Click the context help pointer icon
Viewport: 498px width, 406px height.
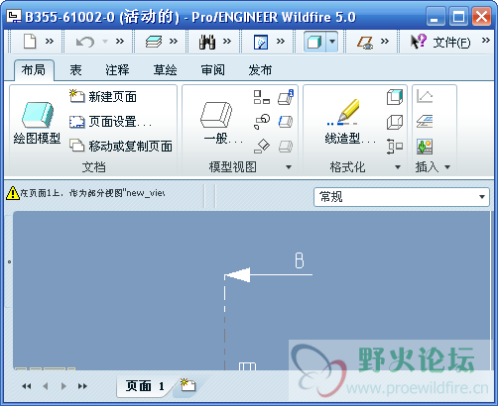coord(419,42)
